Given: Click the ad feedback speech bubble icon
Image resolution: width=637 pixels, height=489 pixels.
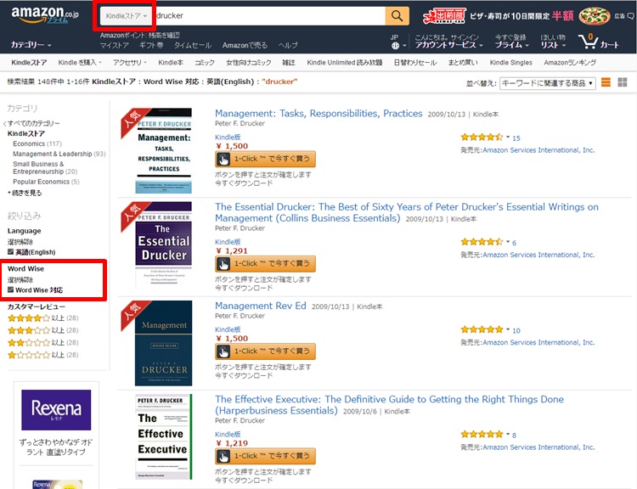Looking at the screenshot, I should coord(630,16).
